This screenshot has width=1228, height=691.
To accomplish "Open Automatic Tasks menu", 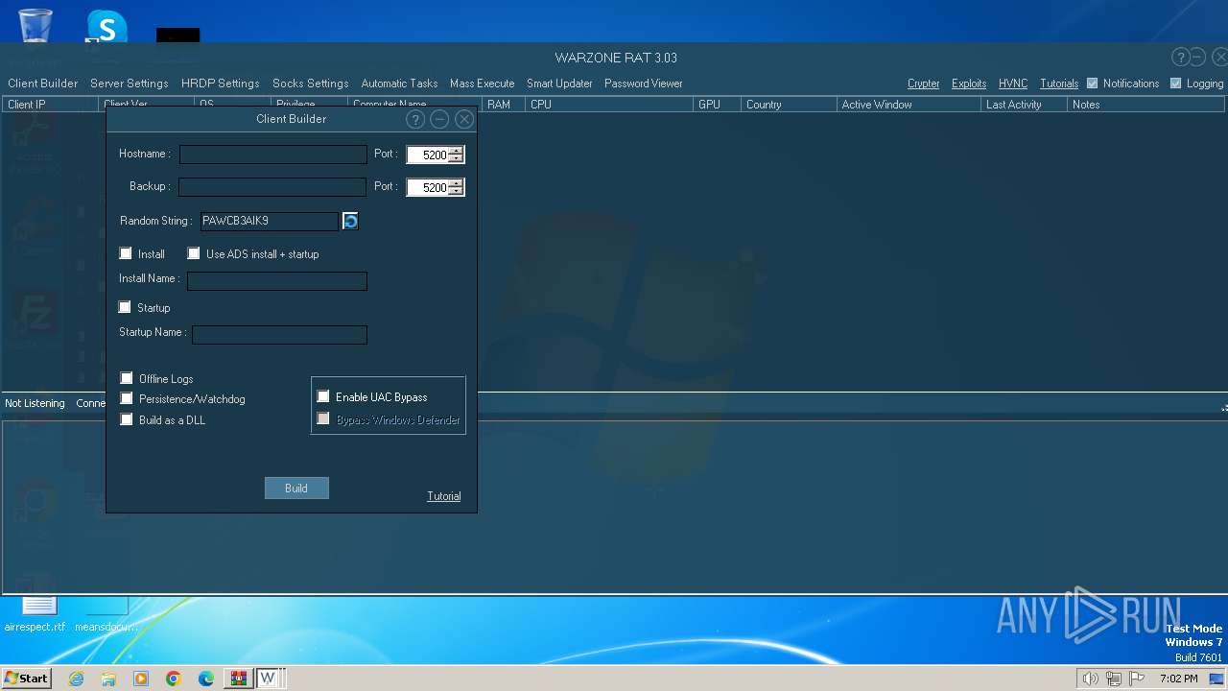I will click(399, 83).
